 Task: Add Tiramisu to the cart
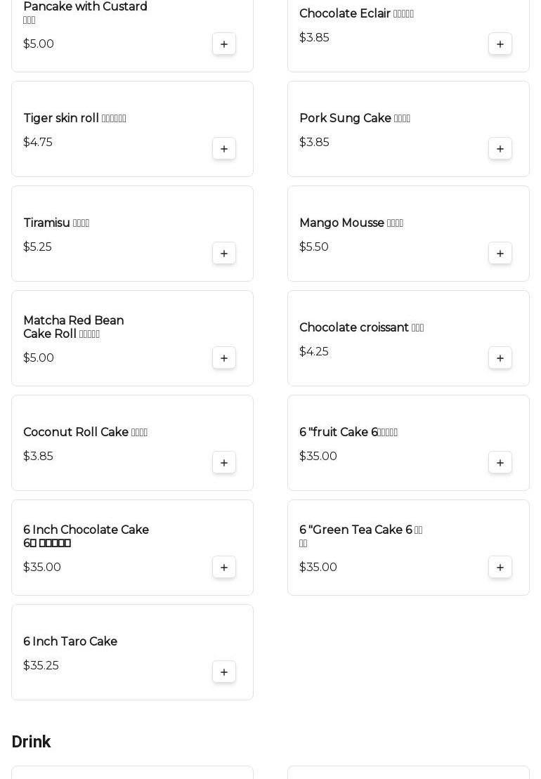pos(224,254)
